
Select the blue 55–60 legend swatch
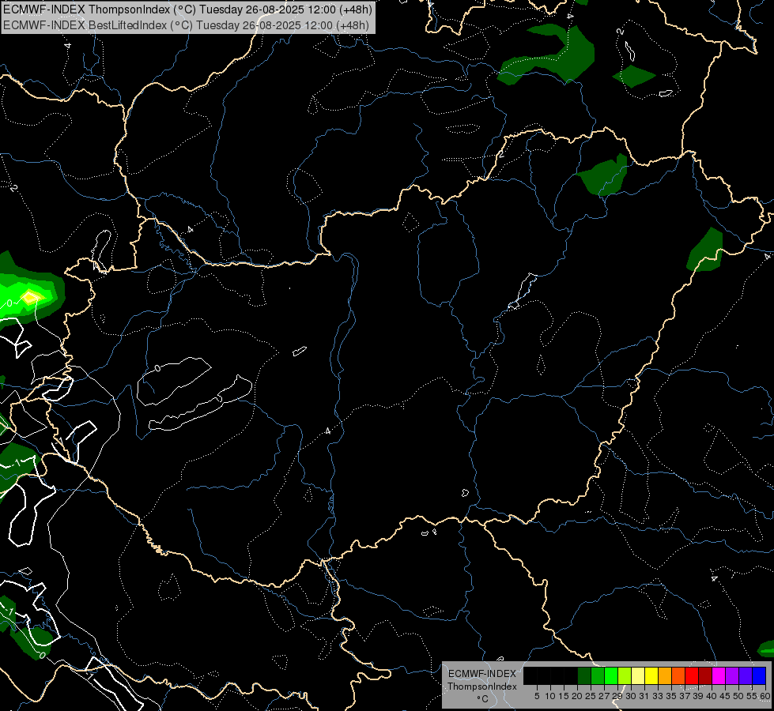click(759, 676)
